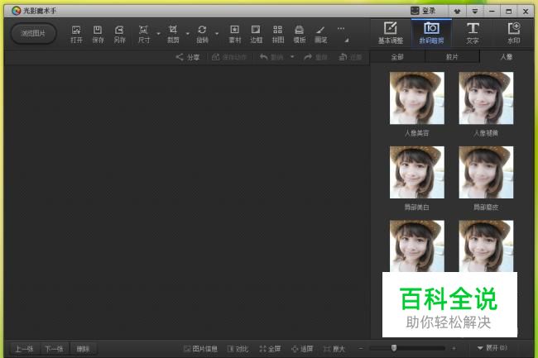Select the 裁剪 (Crop) tool
The image size is (538, 358).
[172, 33]
